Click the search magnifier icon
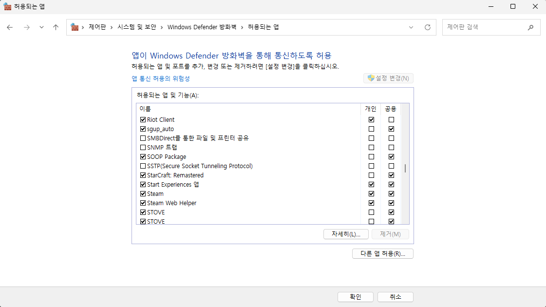This screenshot has width=546, height=307. [530, 27]
